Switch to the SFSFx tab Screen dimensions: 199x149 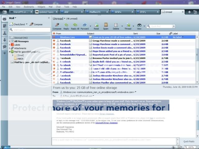click(x=122, y=12)
